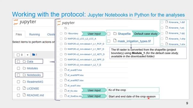Screen dimensions: 193x108
Task: Open Xinavane_1.prj file
Action: (x=176, y=28)
